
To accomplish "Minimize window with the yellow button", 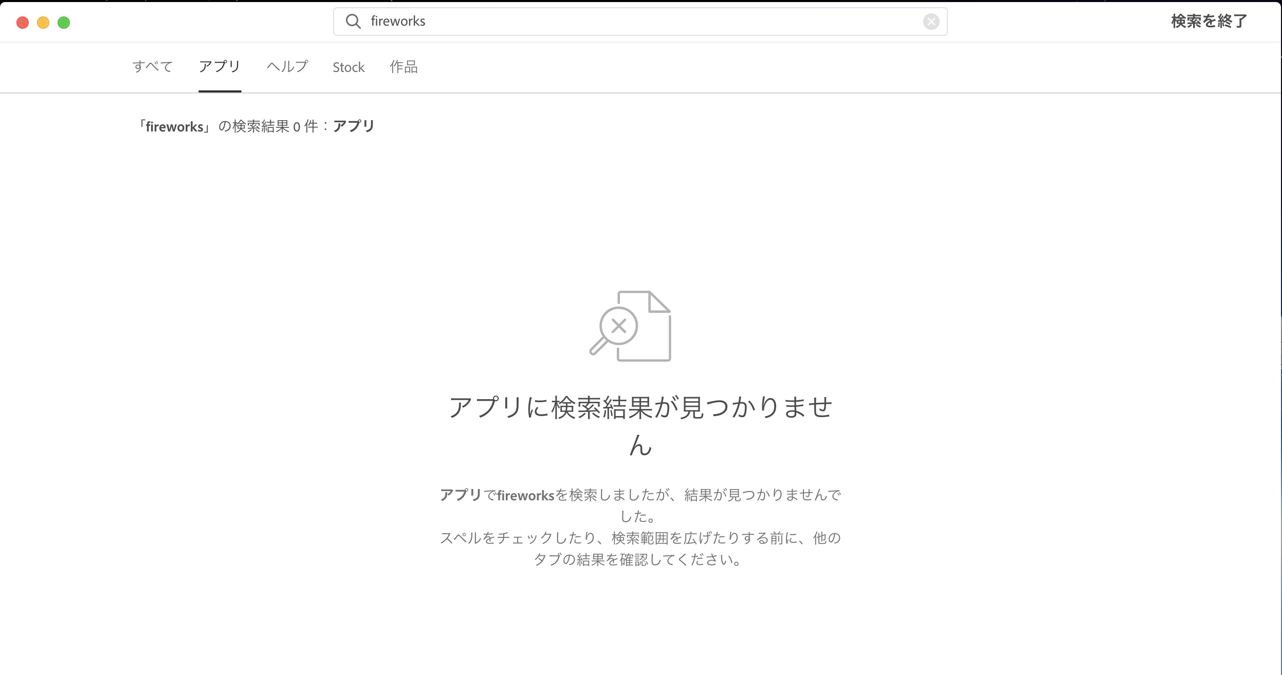I will click(43, 23).
